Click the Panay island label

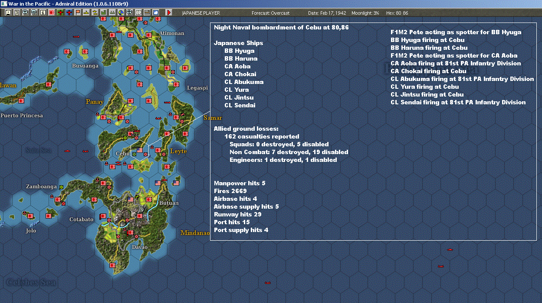[x=95, y=102]
